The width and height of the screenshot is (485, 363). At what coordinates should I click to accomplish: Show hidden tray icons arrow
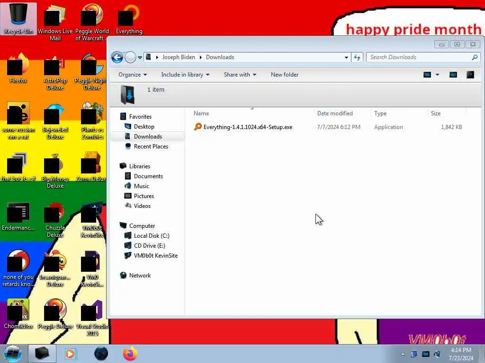pyautogui.click(x=403, y=354)
